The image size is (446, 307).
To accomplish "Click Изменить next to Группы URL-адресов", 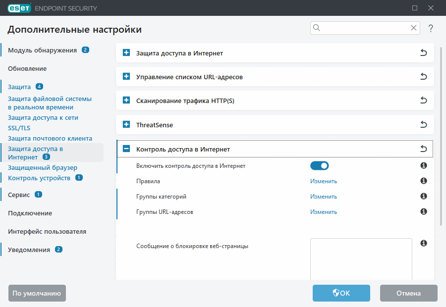I will click(323, 211).
